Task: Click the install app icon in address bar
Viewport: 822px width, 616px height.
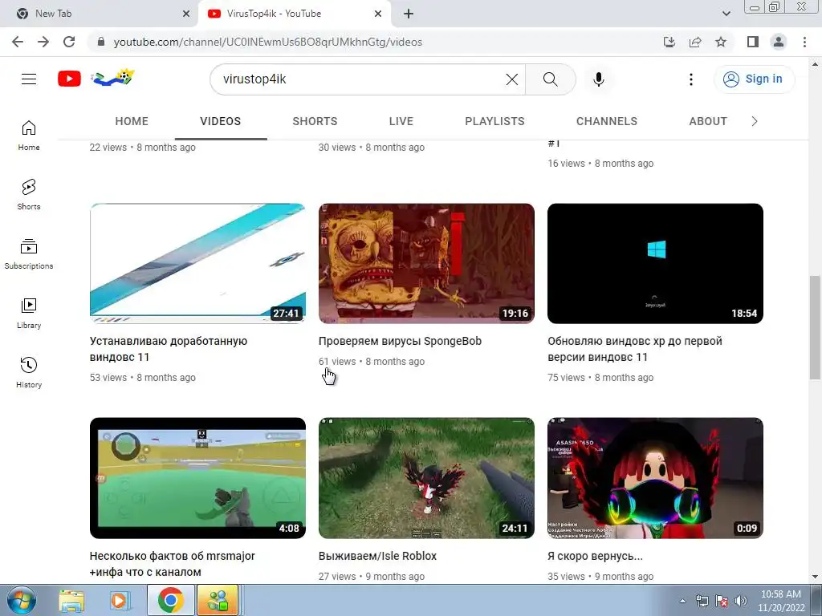Action: click(x=669, y=42)
